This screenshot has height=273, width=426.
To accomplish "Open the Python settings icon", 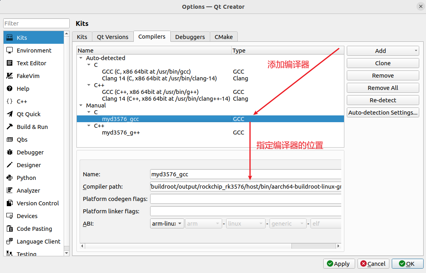I will (x=10, y=177).
